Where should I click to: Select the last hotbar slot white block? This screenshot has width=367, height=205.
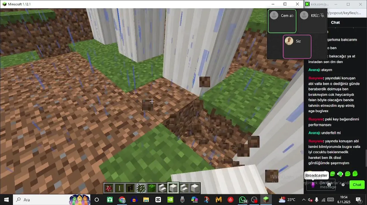click(x=195, y=188)
